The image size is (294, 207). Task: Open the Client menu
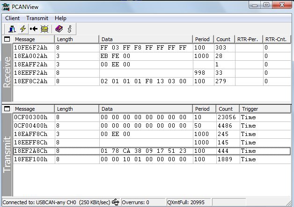tap(12, 18)
